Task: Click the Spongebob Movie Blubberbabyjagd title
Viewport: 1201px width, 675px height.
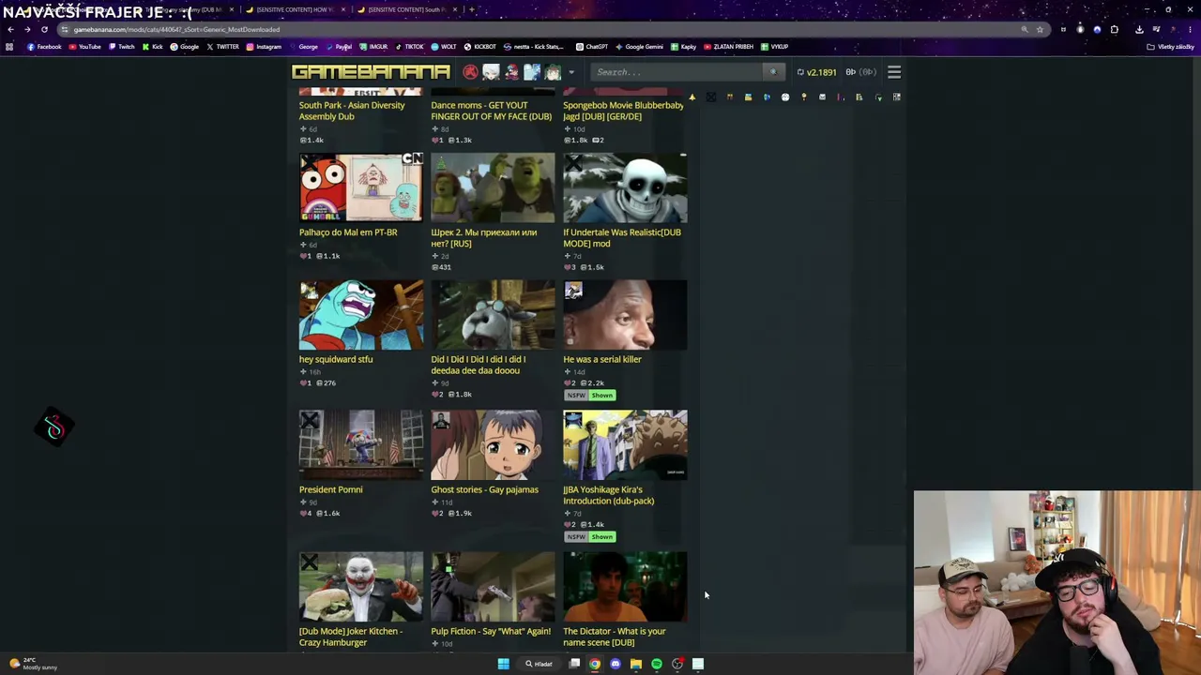Action: [624, 111]
